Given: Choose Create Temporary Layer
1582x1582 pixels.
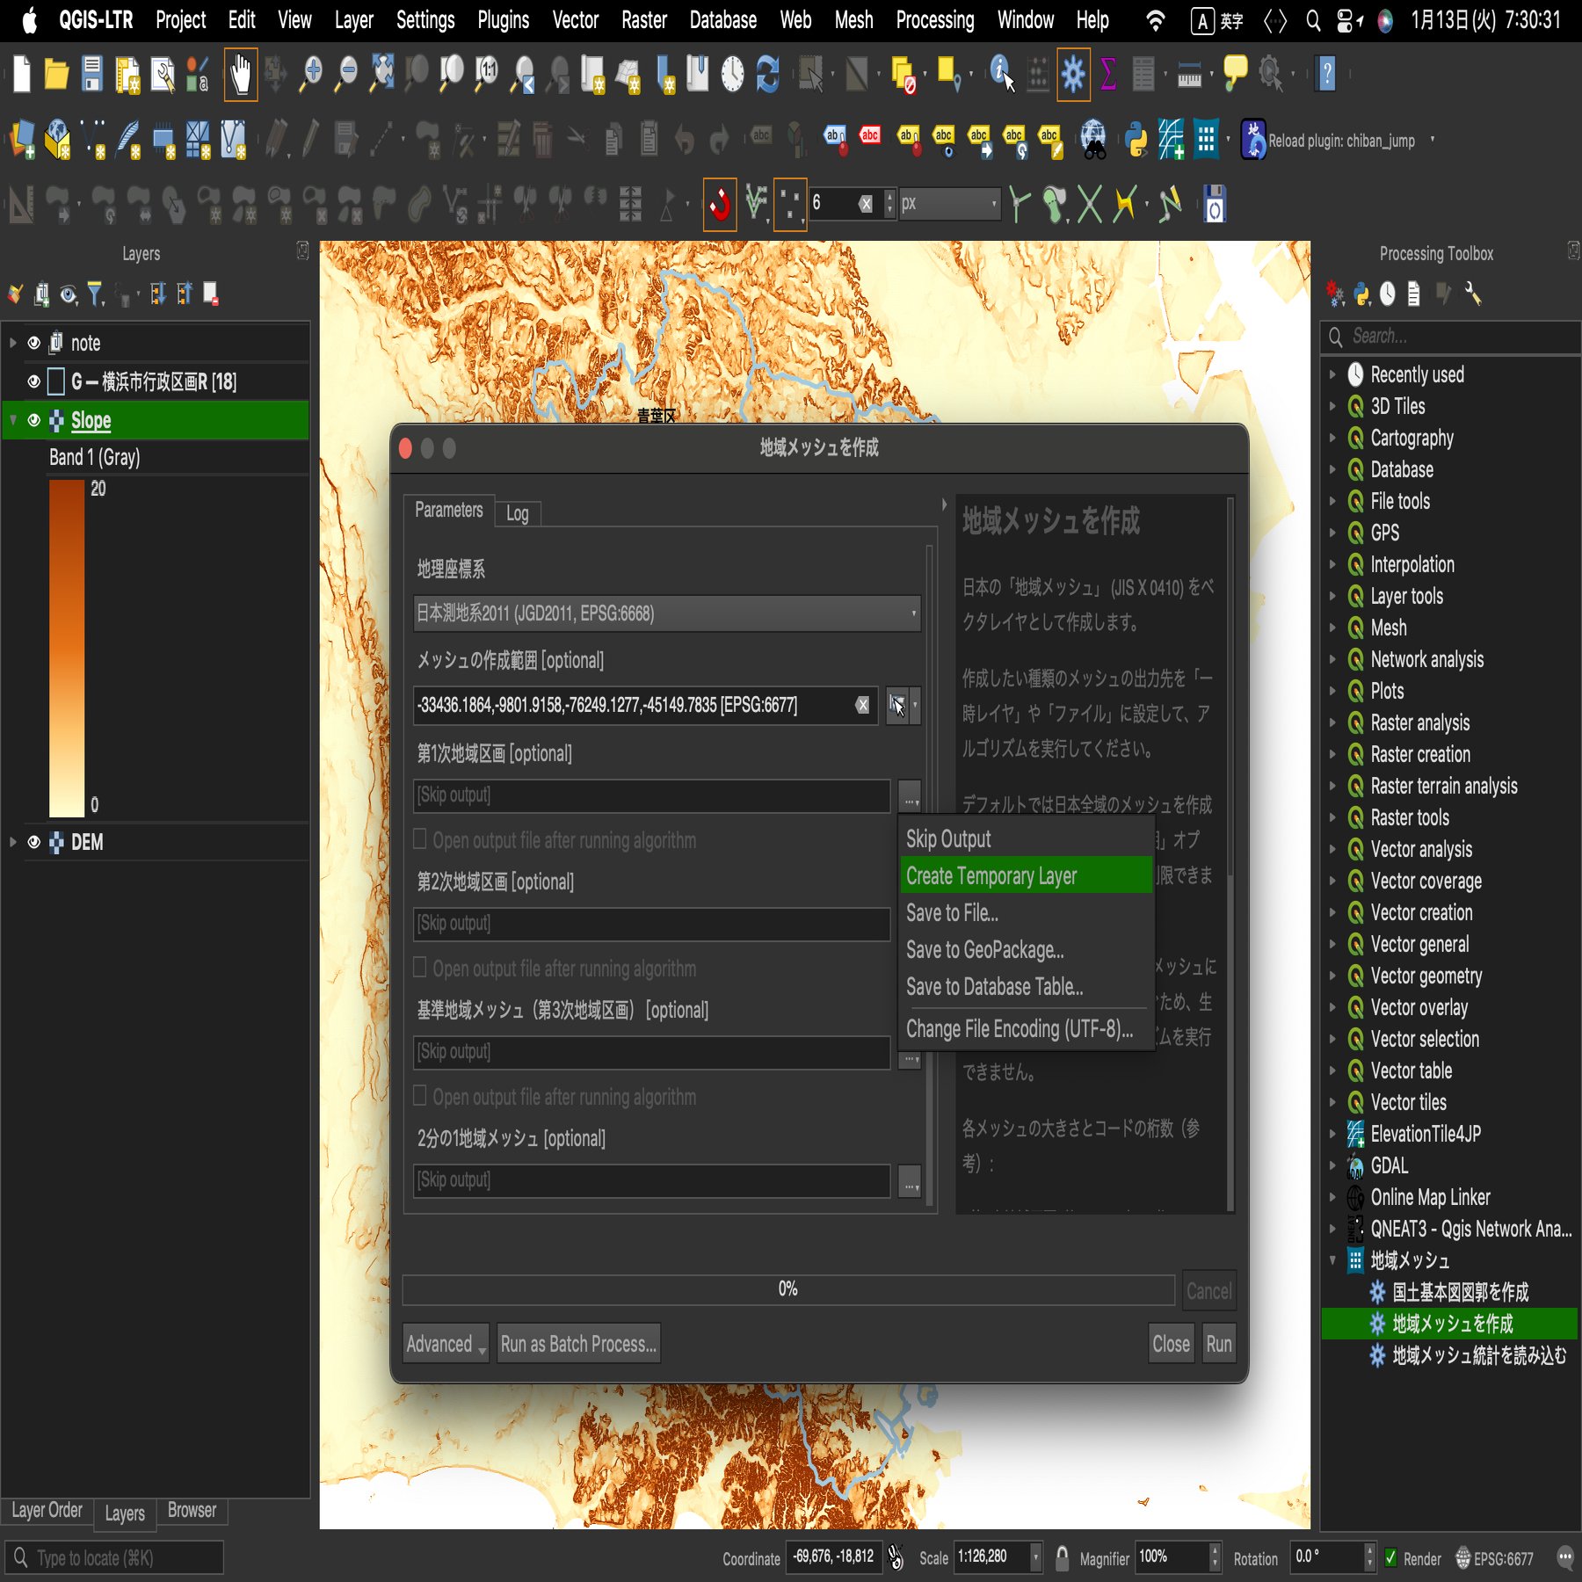Looking at the screenshot, I should coord(1026,876).
